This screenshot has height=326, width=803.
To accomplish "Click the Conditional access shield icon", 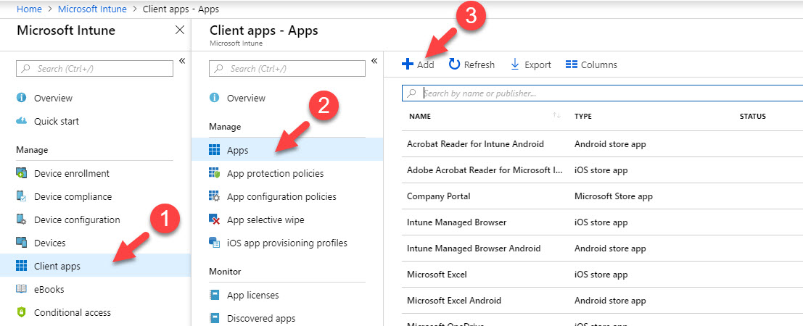I will coord(22,312).
